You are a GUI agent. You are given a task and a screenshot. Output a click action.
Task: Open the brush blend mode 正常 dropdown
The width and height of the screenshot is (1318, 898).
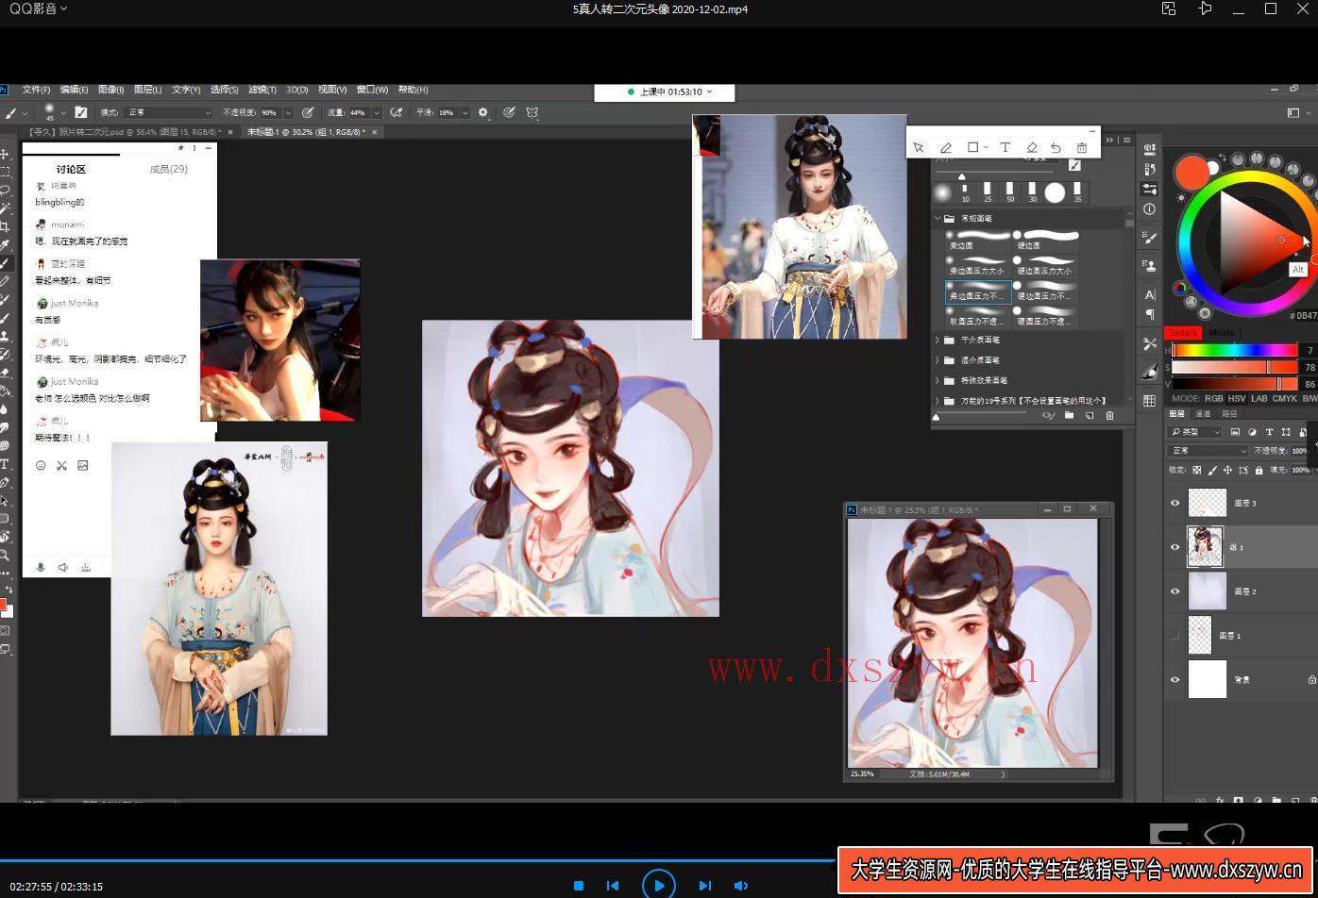tap(169, 112)
